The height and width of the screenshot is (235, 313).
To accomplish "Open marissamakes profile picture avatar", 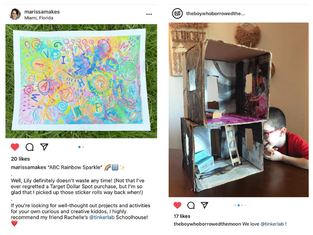I will pos(15,14).
